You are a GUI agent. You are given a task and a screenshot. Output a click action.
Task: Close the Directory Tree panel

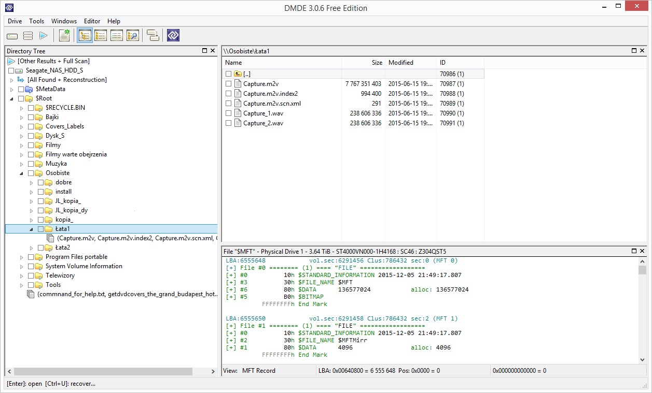pos(213,51)
